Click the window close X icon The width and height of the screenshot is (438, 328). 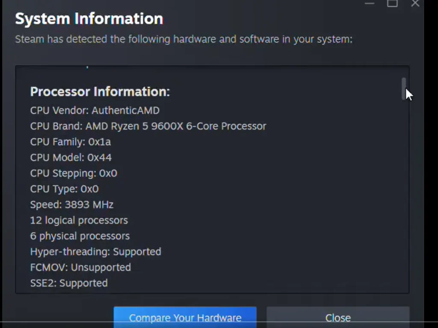click(x=414, y=4)
